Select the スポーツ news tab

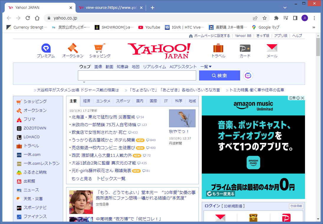pyautogui.click(x=123, y=101)
